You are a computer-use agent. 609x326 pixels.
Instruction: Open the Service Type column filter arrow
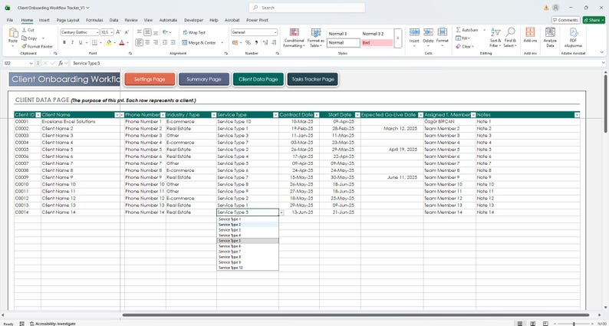276,115
